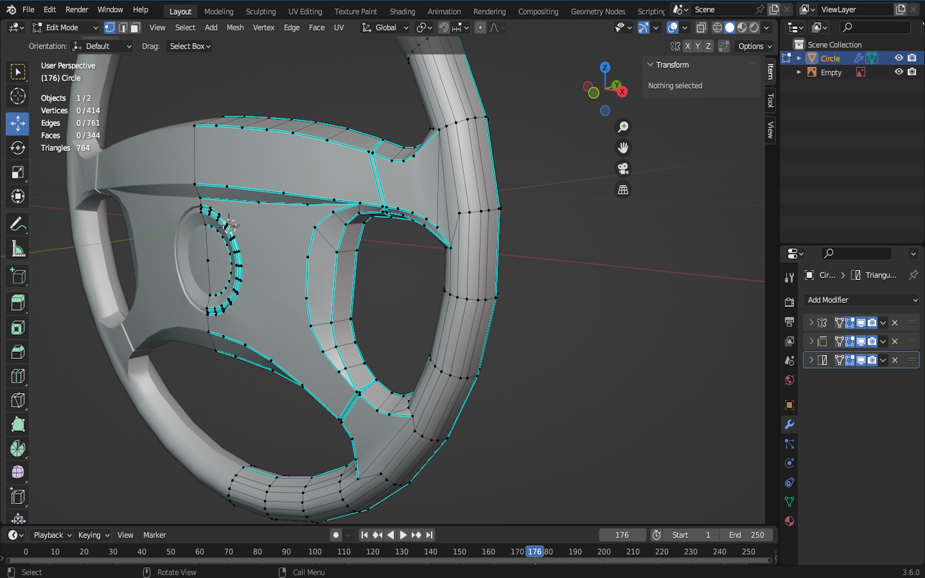Toggle Empty object visibility eye
925x578 pixels.
899,72
